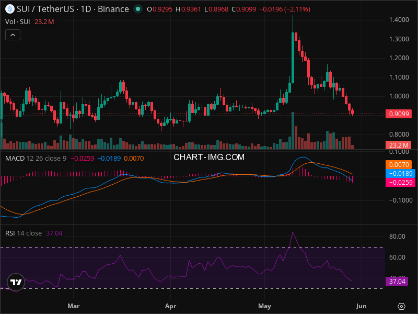The image size is (418, 314).
Task: Click the −0.0196 (−2.11%) change value
Action: click(x=285, y=9)
